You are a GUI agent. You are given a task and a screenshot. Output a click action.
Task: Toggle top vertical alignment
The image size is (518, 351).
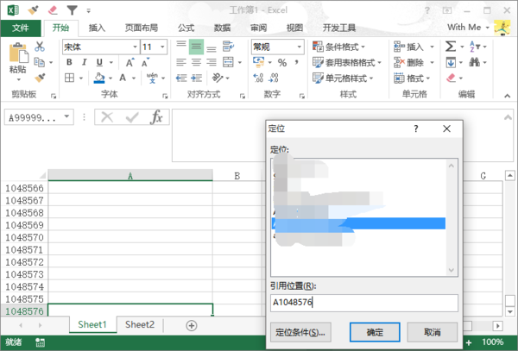(181, 47)
